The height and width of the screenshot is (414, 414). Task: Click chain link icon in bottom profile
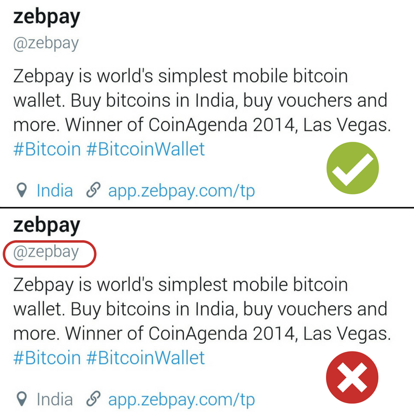(94, 398)
